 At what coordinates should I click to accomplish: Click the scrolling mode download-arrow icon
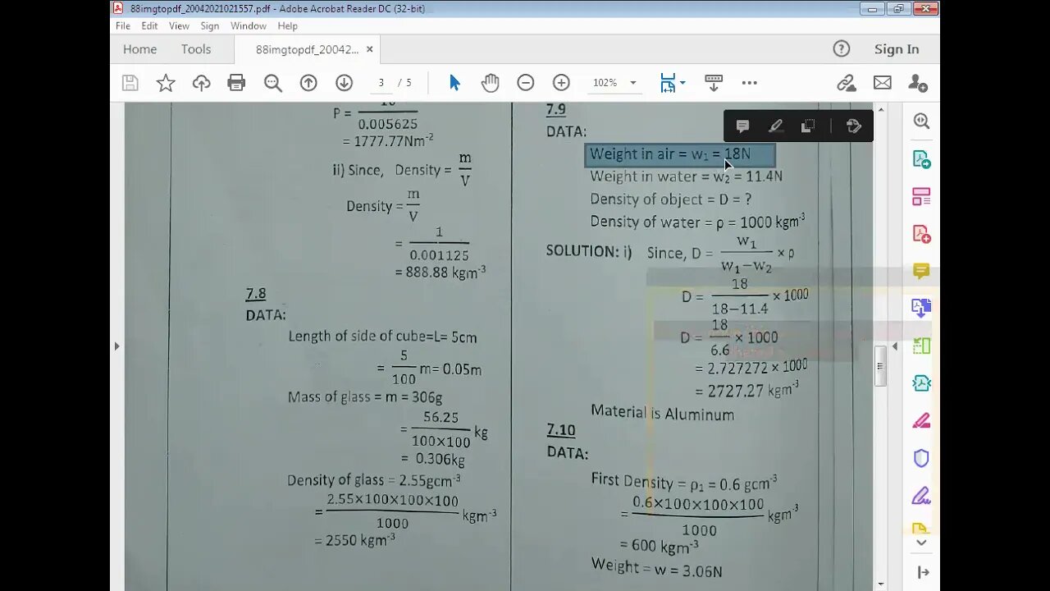(714, 83)
